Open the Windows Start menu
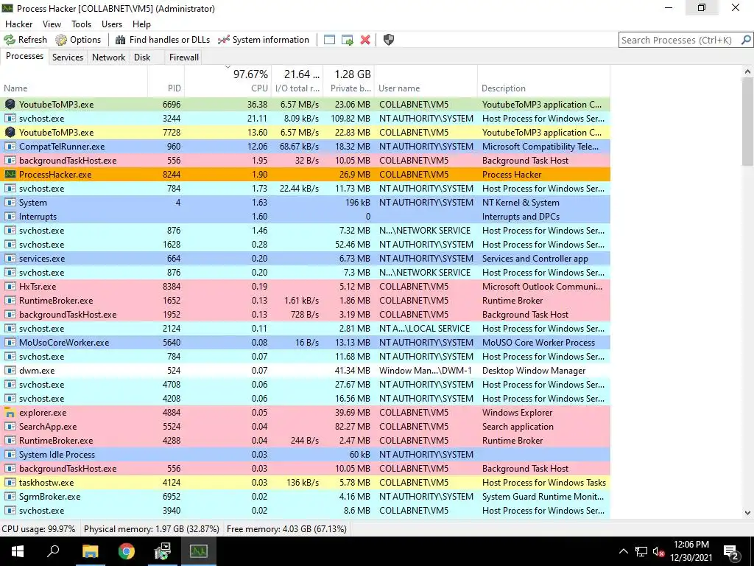 click(18, 551)
